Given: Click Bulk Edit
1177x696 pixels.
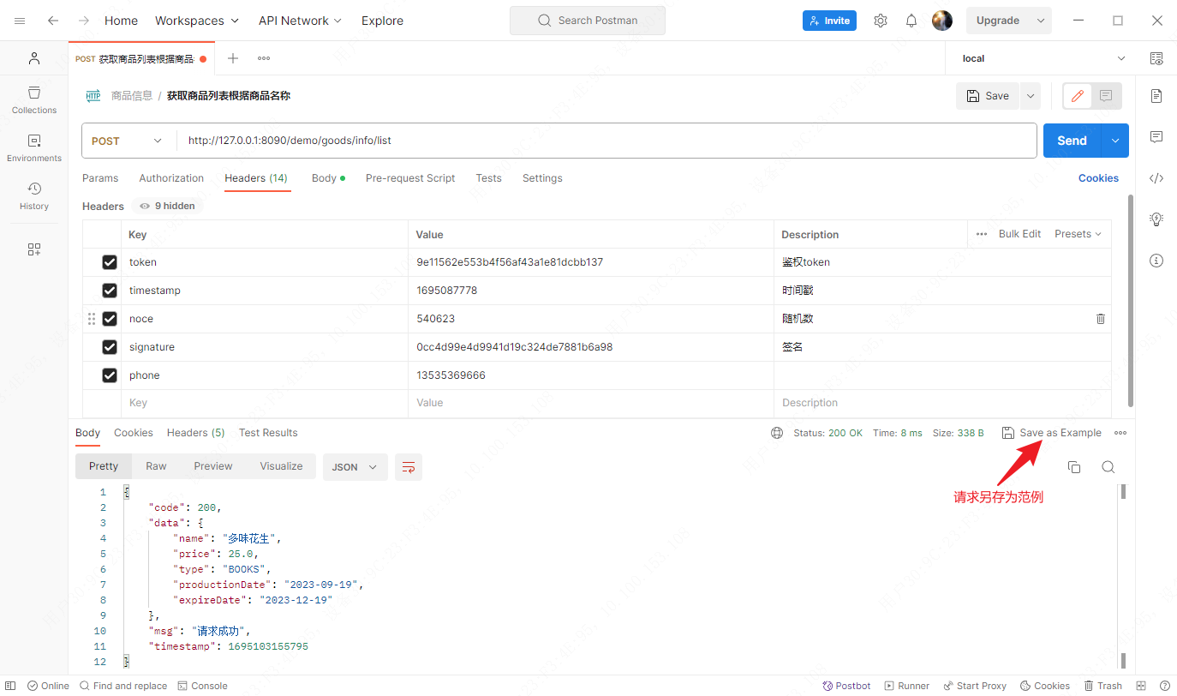Looking at the screenshot, I should (x=1019, y=234).
